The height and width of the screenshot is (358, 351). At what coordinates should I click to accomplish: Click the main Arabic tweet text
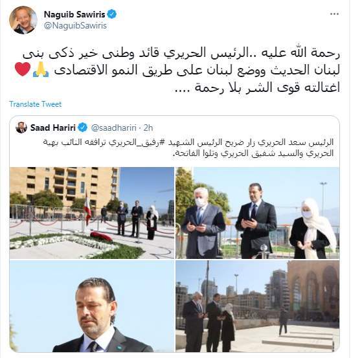pos(177,70)
